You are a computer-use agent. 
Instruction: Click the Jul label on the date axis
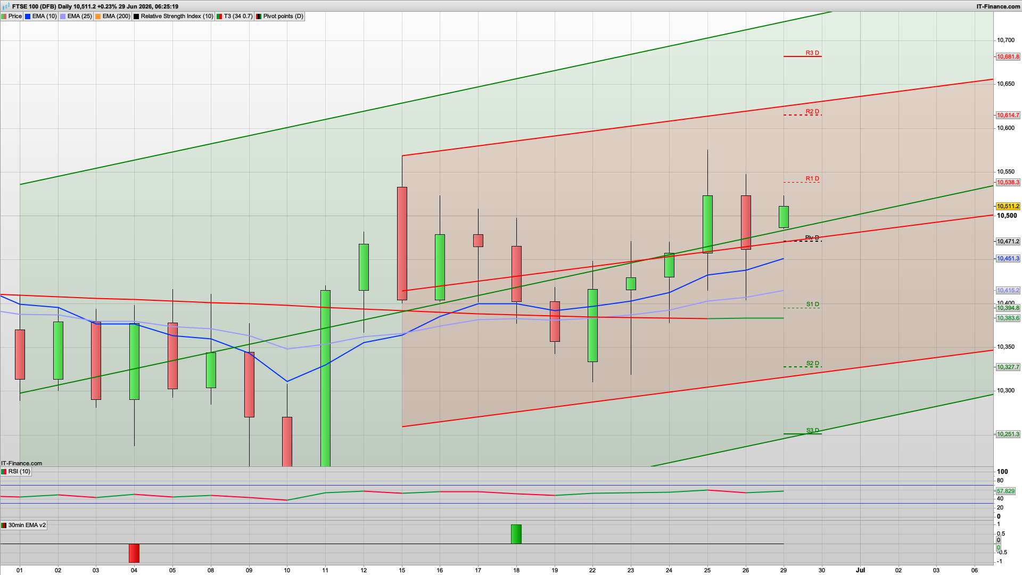tap(860, 570)
